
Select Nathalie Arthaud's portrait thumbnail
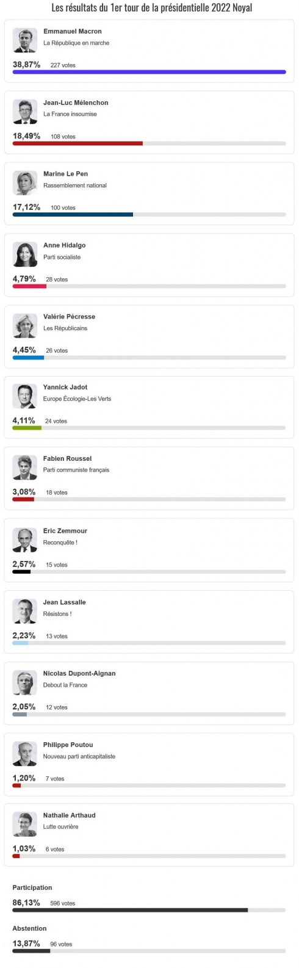point(25,825)
